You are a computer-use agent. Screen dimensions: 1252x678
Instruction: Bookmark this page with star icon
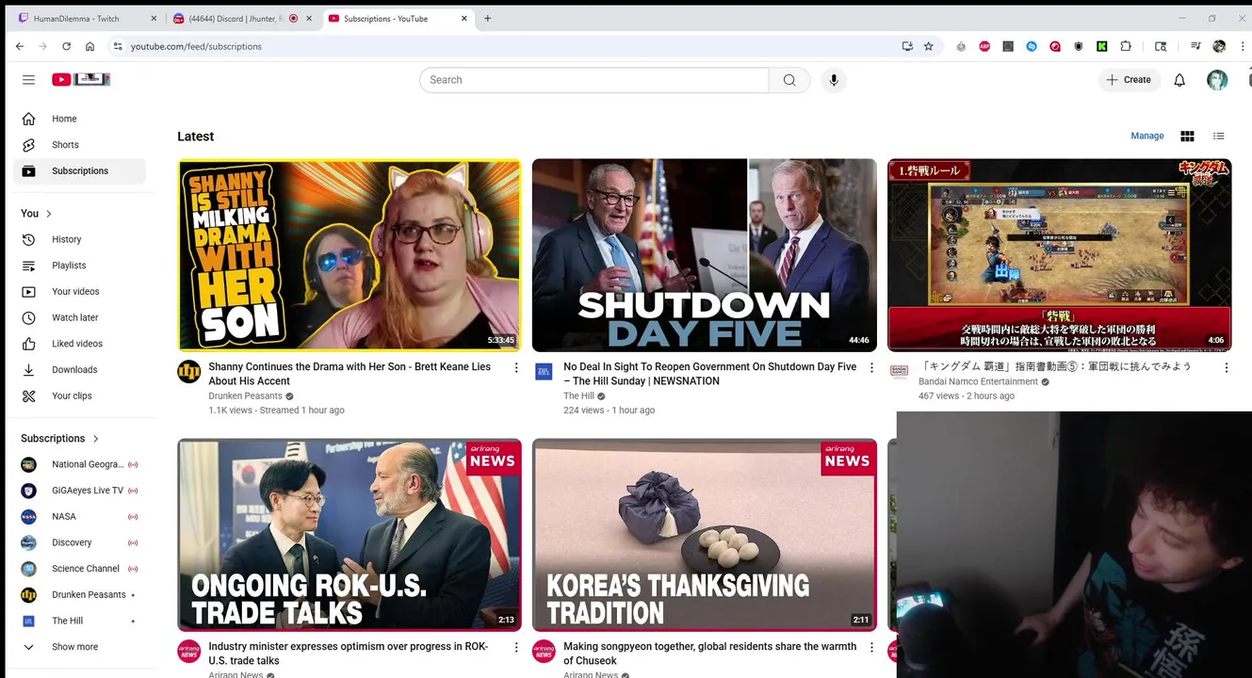pos(929,46)
